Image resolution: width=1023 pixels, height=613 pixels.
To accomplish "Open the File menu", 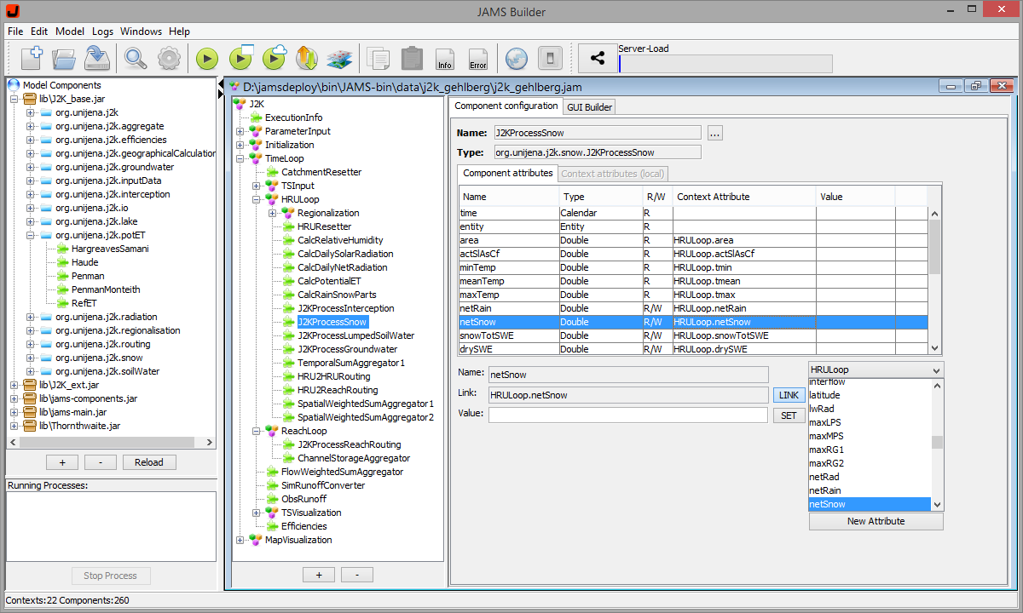I will 15,32.
